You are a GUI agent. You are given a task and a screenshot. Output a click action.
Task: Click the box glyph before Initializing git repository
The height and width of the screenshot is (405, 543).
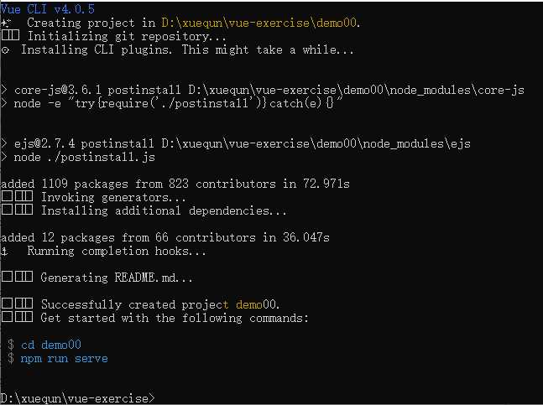click(x=10, y=35)
